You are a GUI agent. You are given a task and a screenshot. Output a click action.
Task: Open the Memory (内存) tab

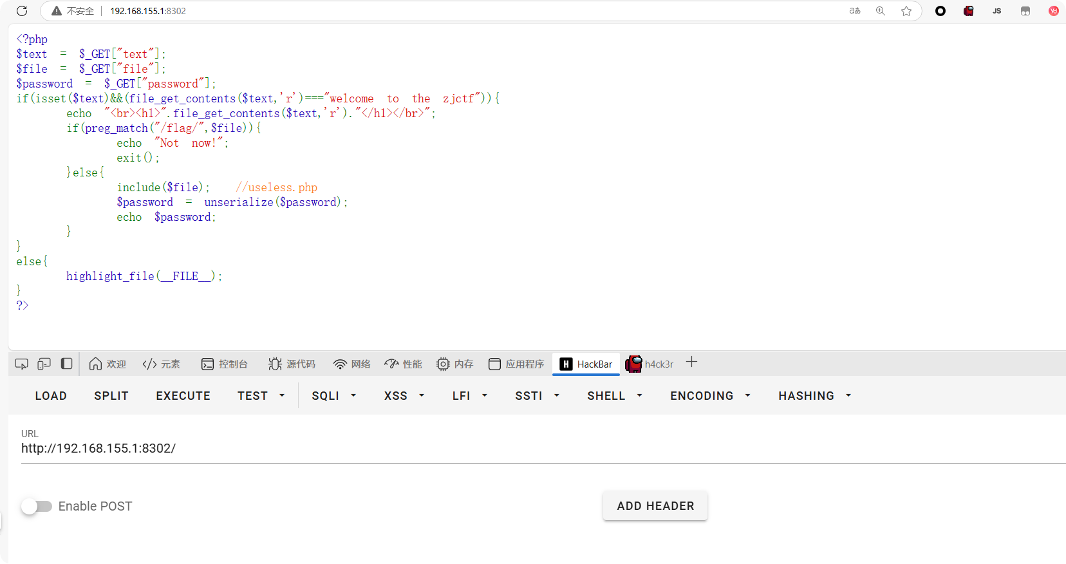pyautogui.click(x=454, y=364)
